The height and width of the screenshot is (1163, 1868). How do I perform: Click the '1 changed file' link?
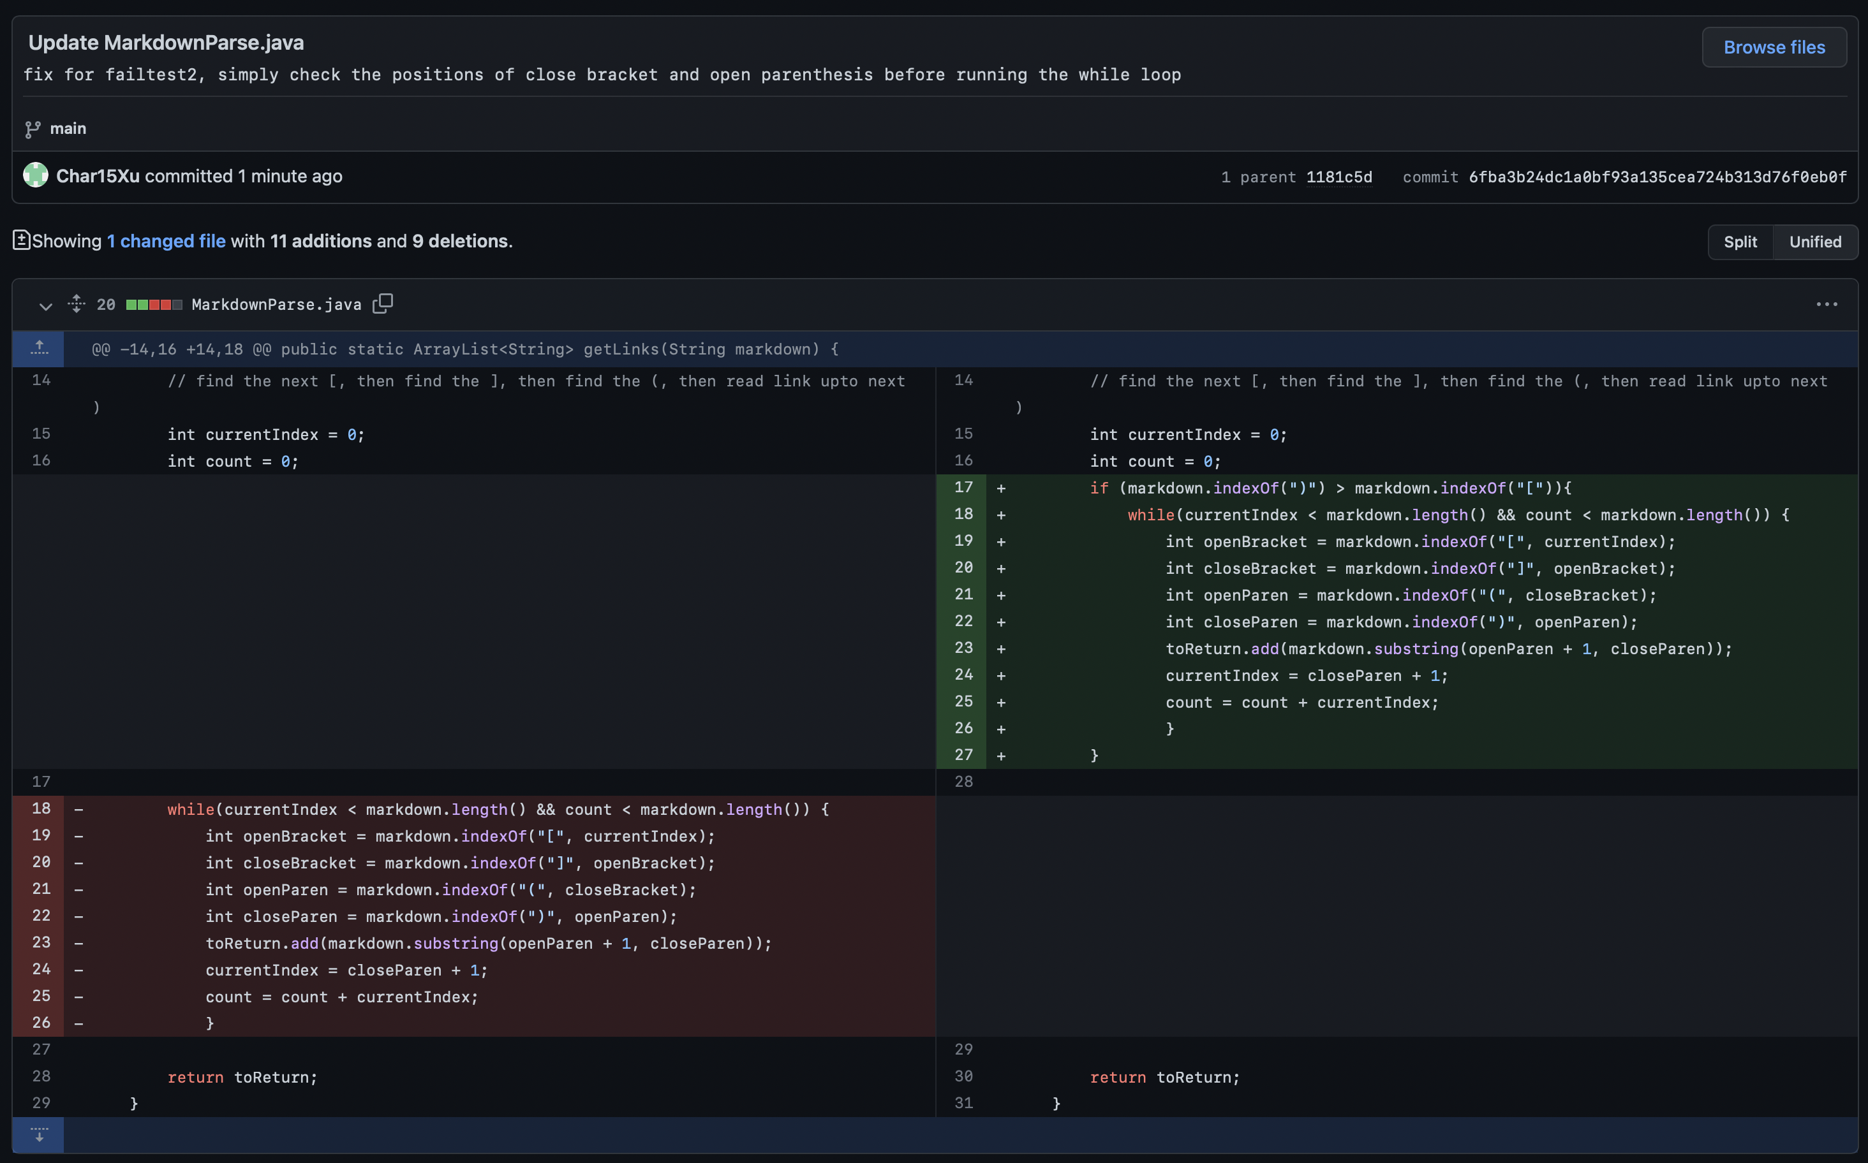(x=167, y=241)
